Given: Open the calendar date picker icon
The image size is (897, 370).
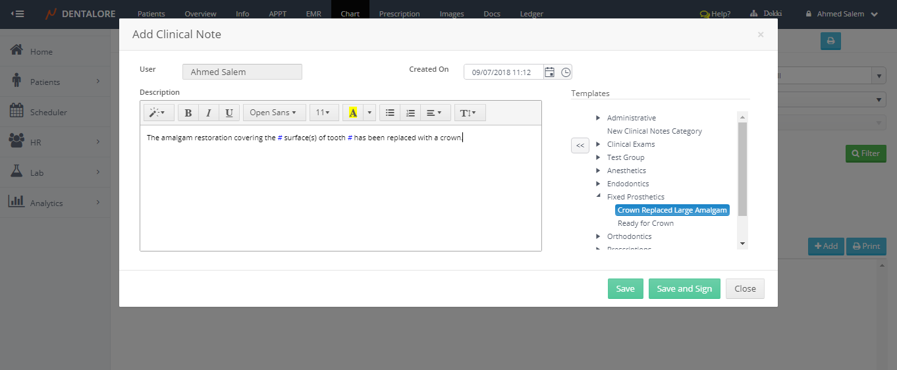Looking at the screenshot, I should 549,72.
